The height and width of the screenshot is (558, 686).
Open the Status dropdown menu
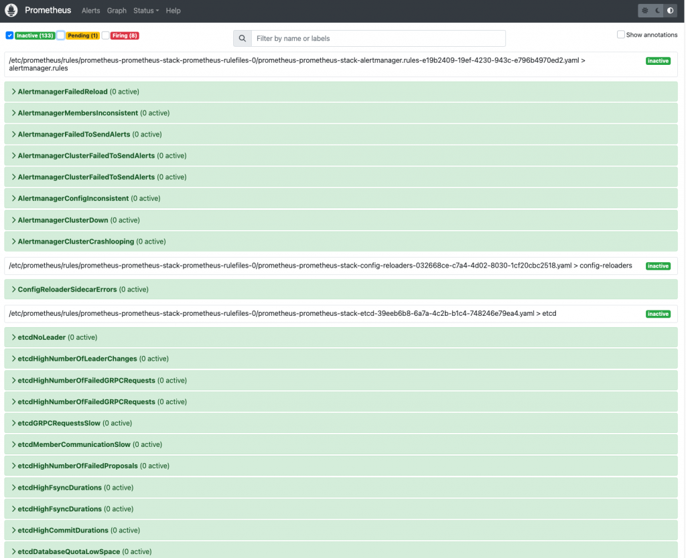click(146, 11)
